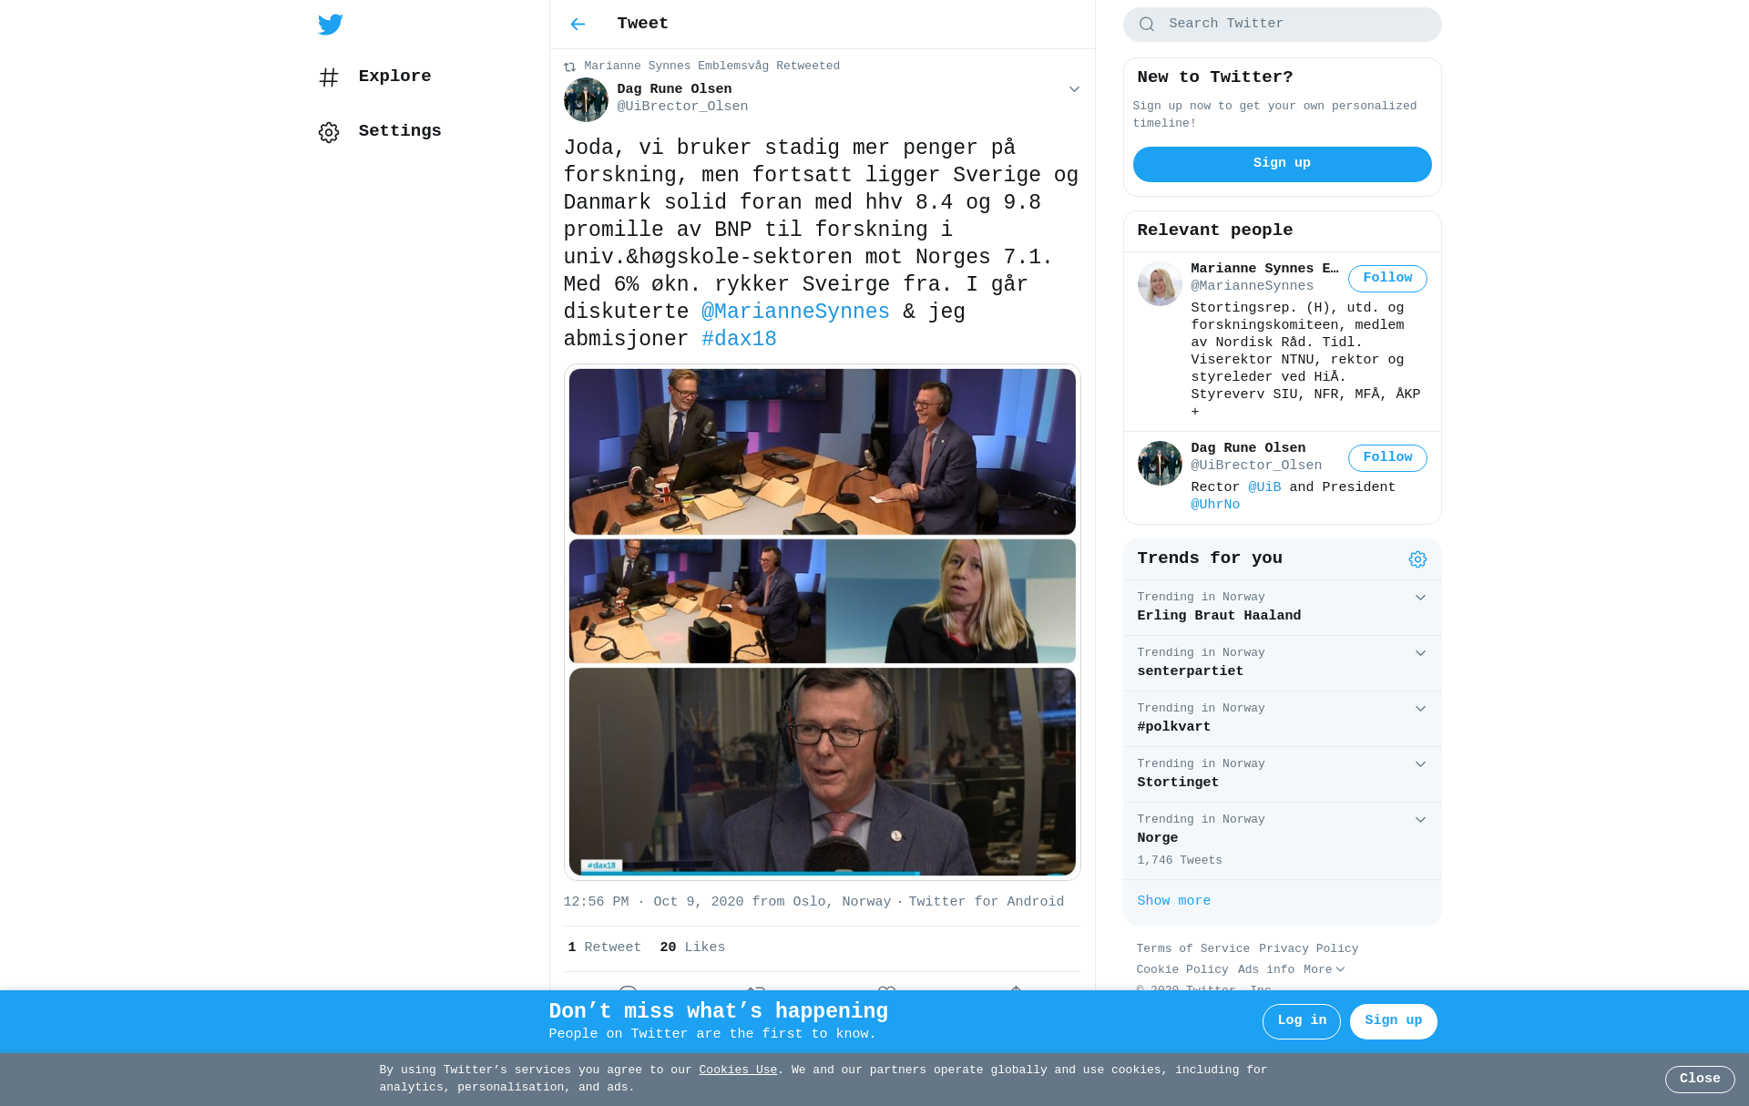Open the Trends settings gear icon
The width and height of the screenshot is (1749, 1106).
pyautogui.click(x=1417, y=559)
